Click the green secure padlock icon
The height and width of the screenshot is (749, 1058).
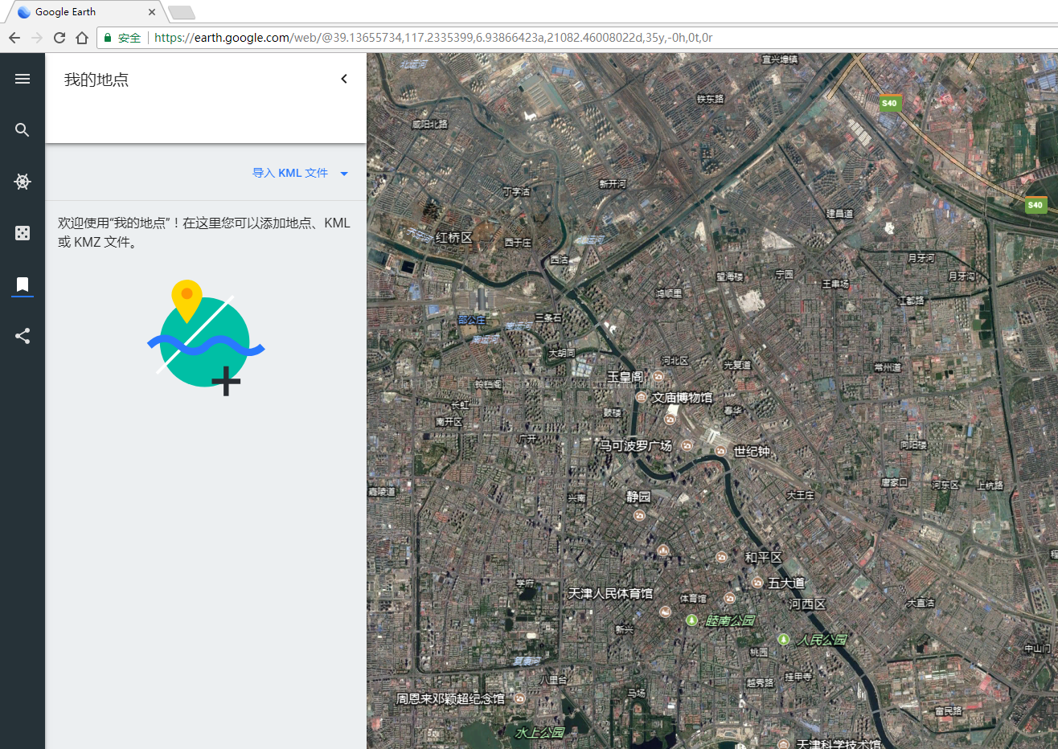point(108,38)
